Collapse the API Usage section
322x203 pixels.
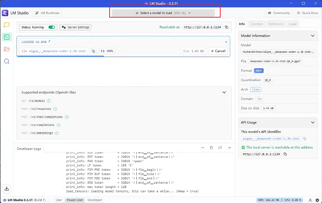[x=313, y=122]
